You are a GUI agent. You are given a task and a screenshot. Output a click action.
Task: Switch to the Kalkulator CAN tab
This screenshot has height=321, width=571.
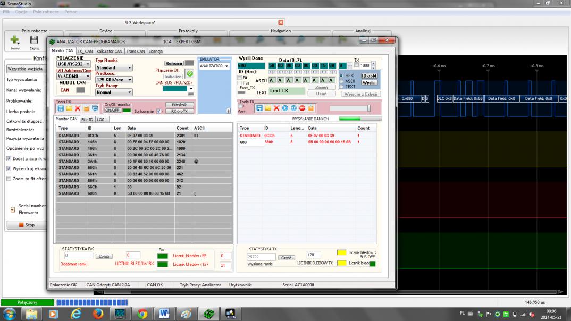point(110,51)
